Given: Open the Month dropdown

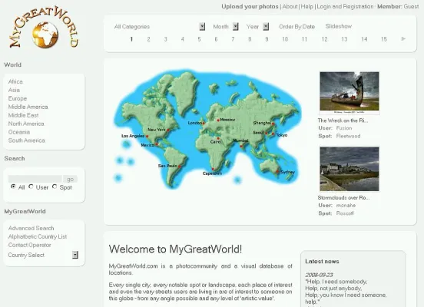Looking at the screenshot, I should tap(226, 27).
